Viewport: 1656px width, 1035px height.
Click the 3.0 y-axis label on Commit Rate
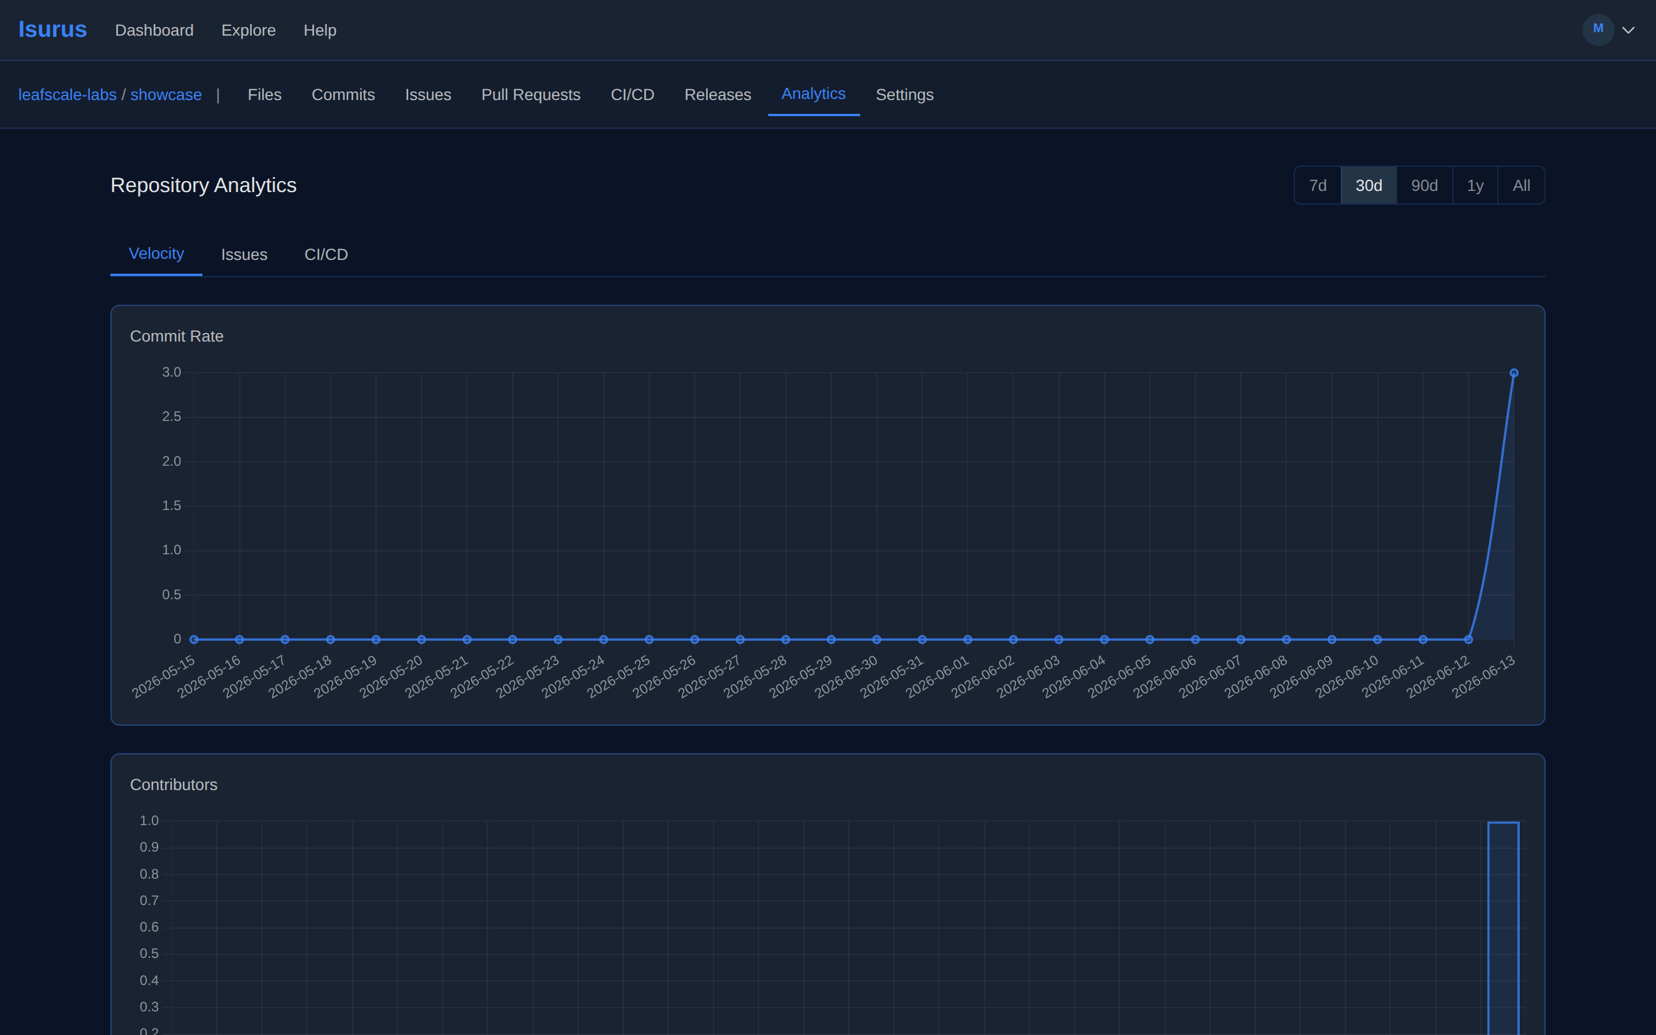coord(171,373)
